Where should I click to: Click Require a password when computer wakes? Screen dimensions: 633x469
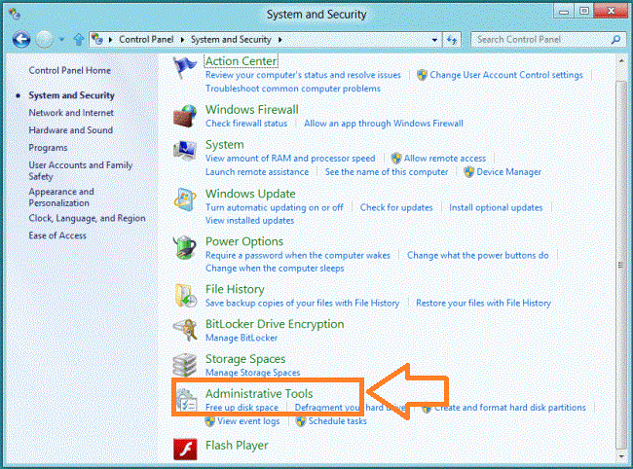pos(298,255)
